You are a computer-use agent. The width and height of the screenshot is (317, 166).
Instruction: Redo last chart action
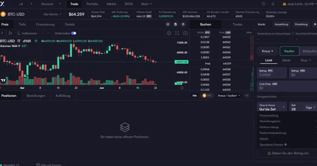(49, 33)
